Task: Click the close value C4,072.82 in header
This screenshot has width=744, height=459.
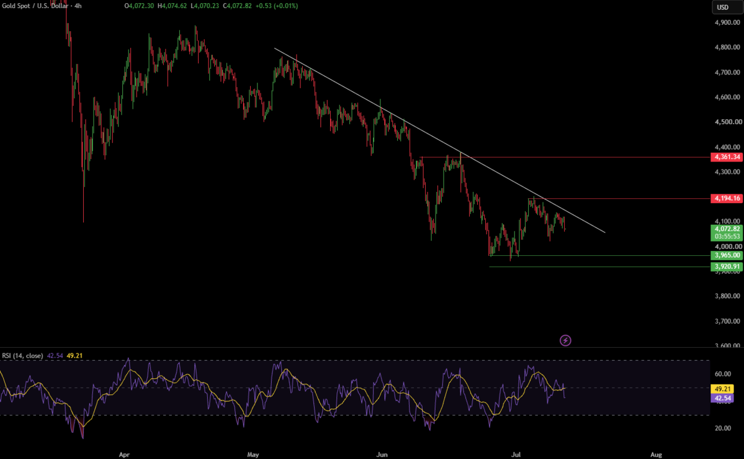Action: click(237, 6)
